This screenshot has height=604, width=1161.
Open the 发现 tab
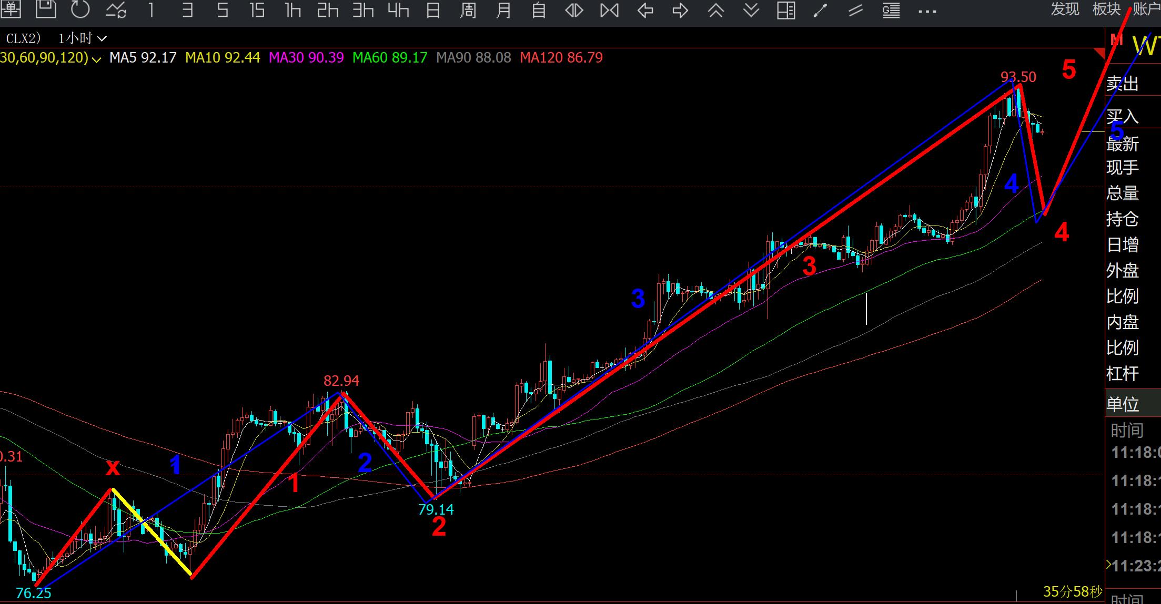click(x=1065, y=8)
